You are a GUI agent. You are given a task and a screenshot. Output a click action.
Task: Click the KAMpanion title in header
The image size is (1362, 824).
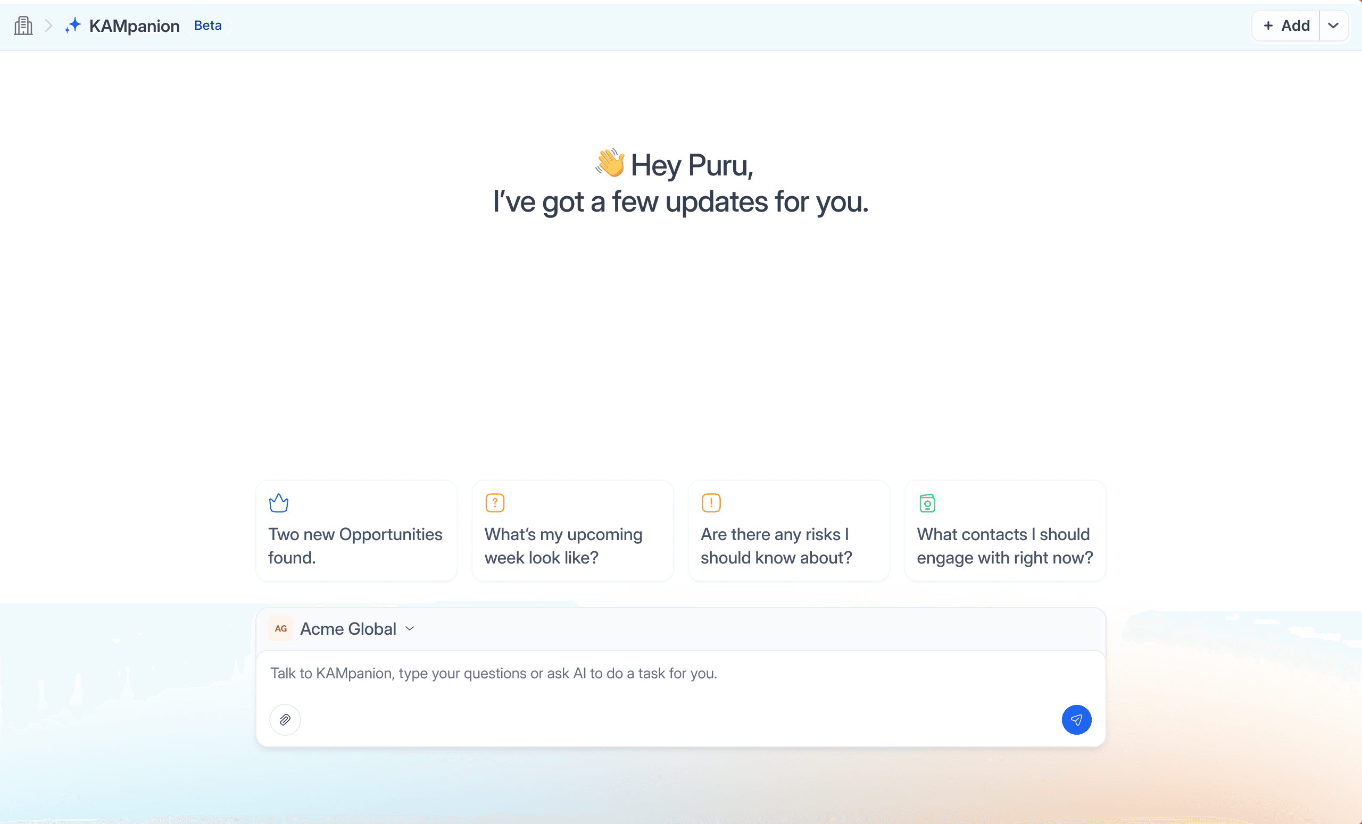[134, 26]
